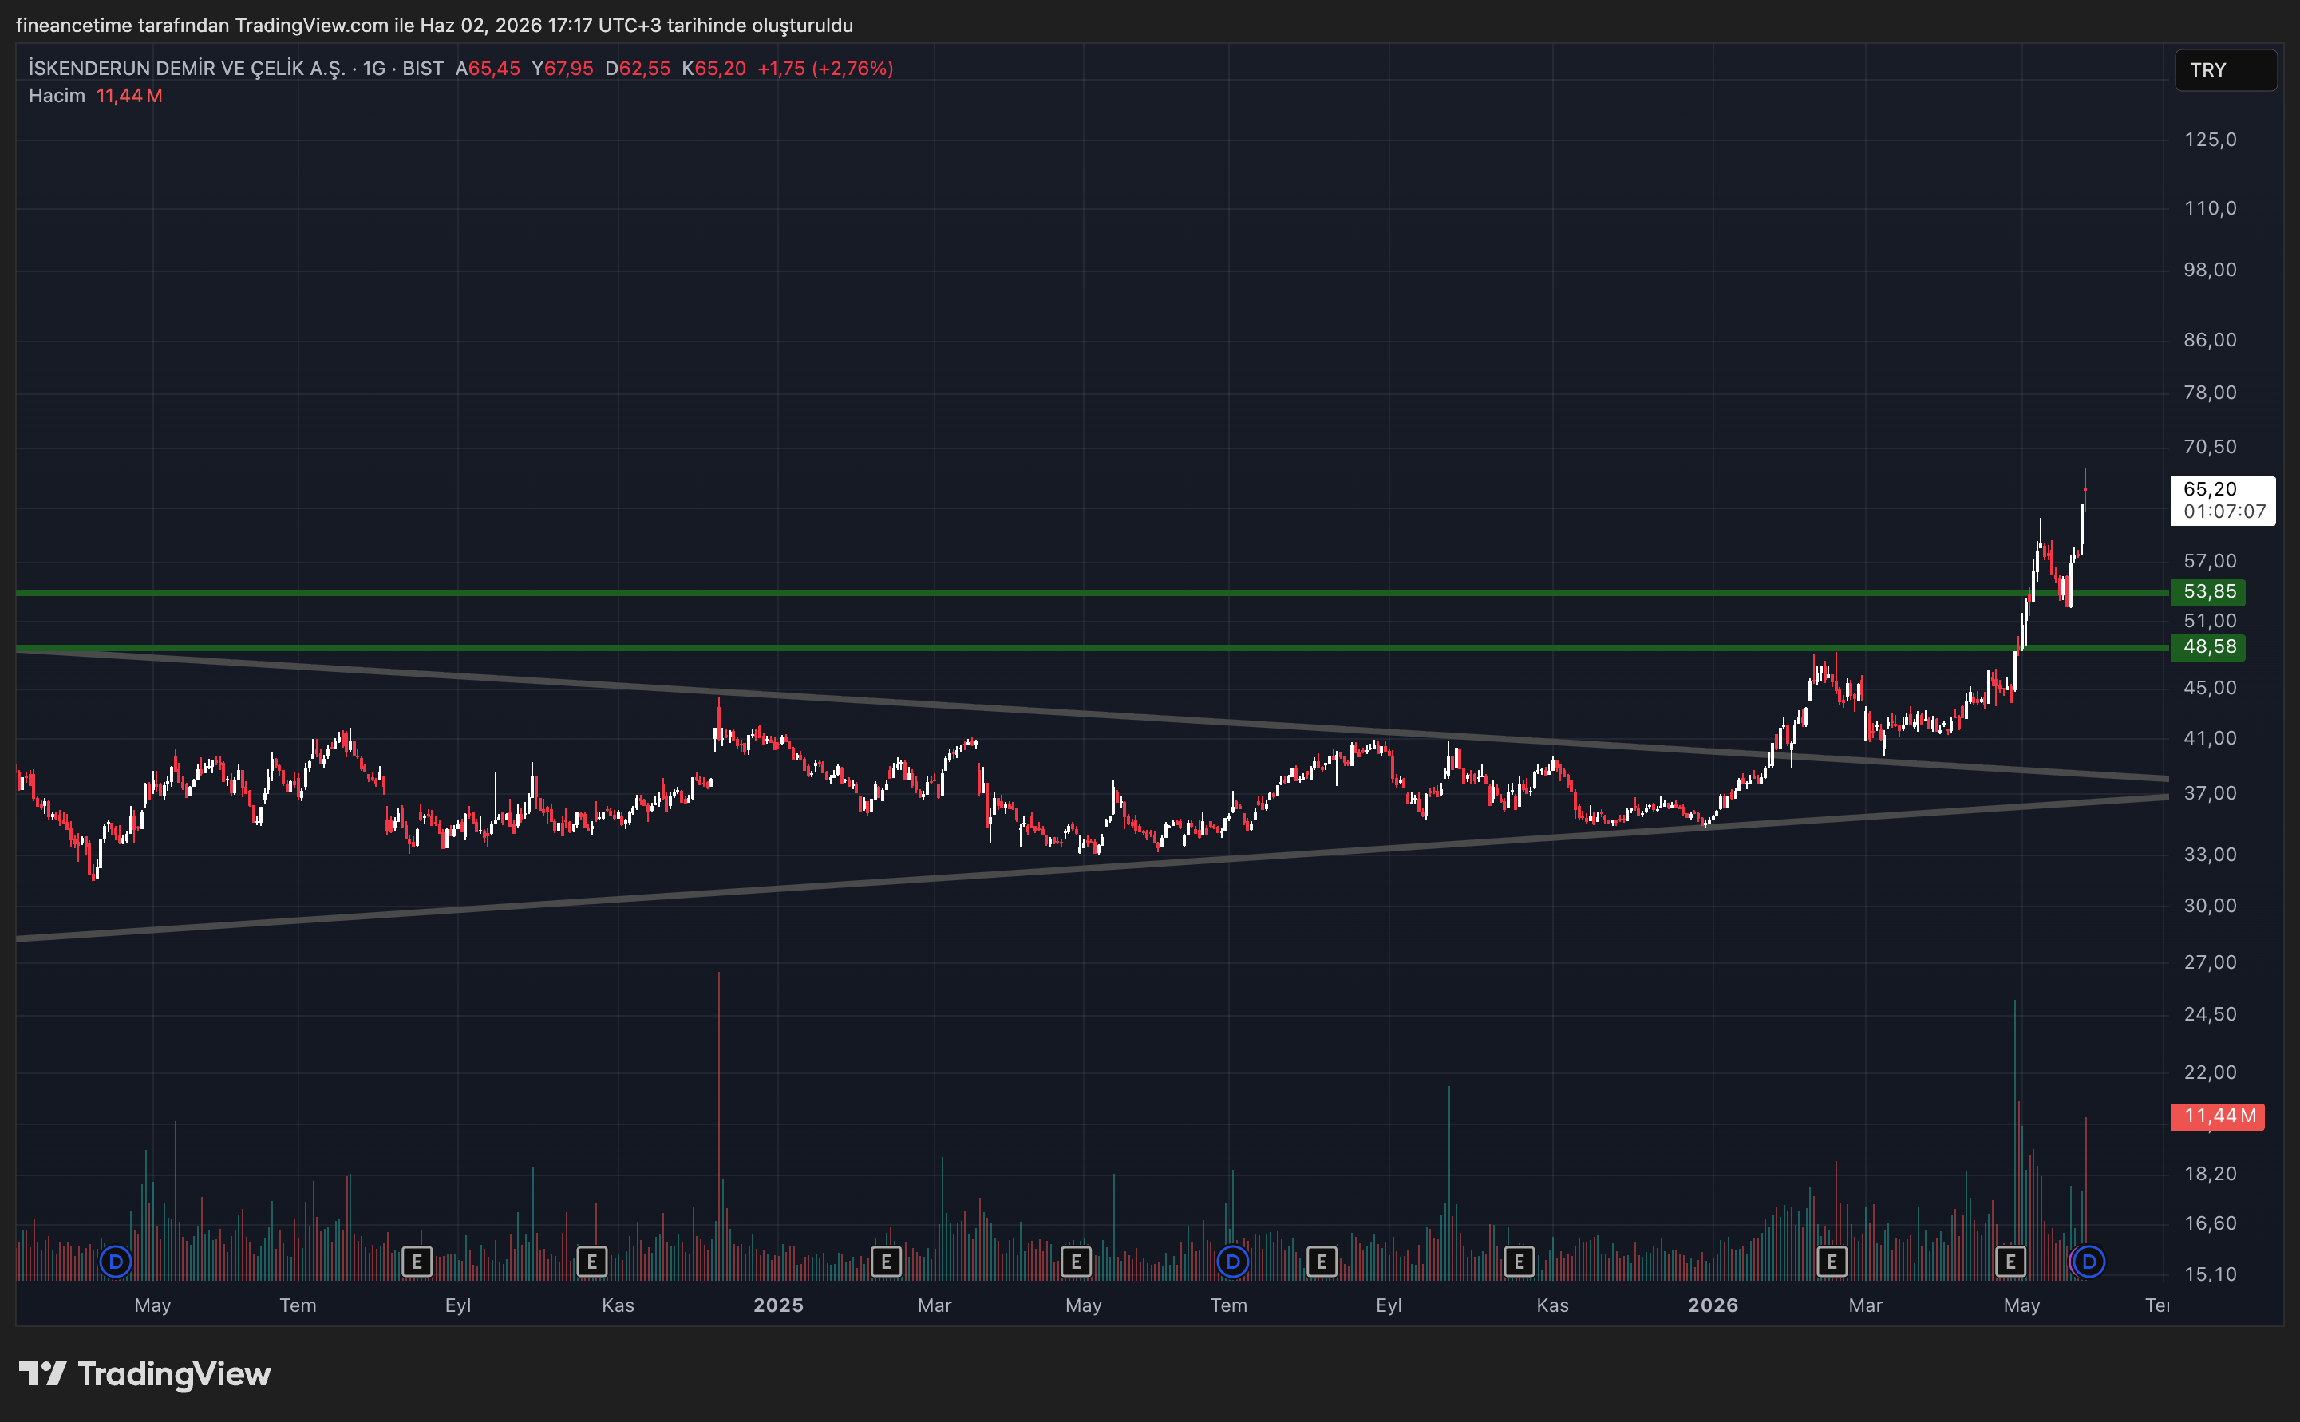
Task: Open the TRY currency selector
Action: (x=2225, y=69)
